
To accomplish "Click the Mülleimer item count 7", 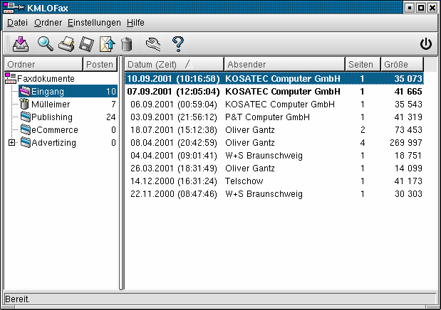I will click(x=113, y=105).
